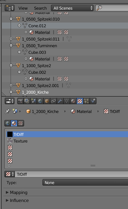Open the outliner Search menu
The image size is (128, 209).
40,8
